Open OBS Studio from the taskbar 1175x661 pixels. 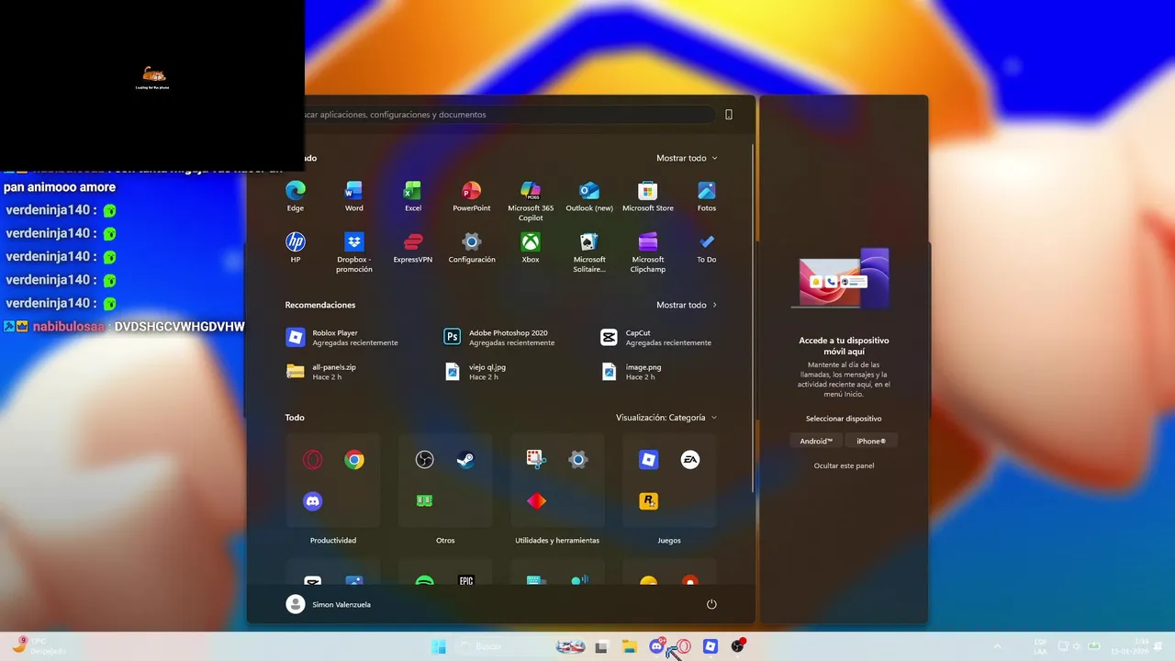coord(737,646)
